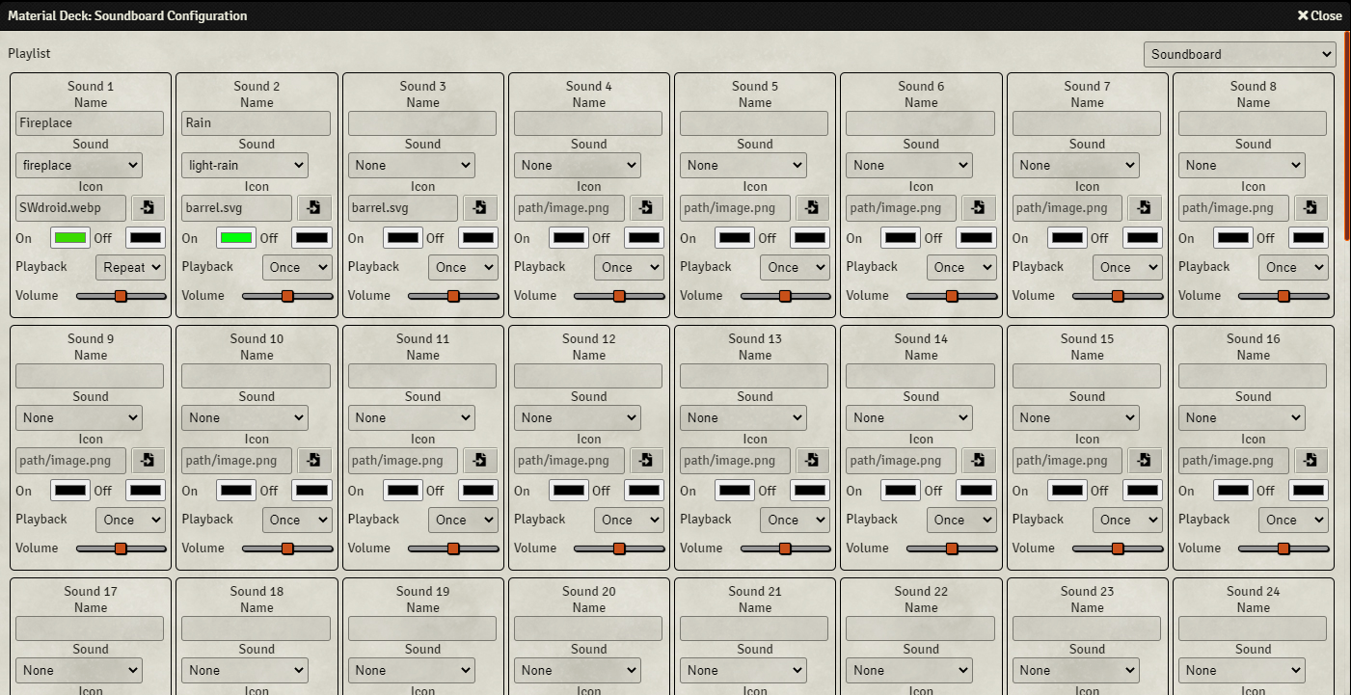1351x695 pixels.
Task: Close the Soundboard Configuration window
Action: click(x=1319, y=15)
